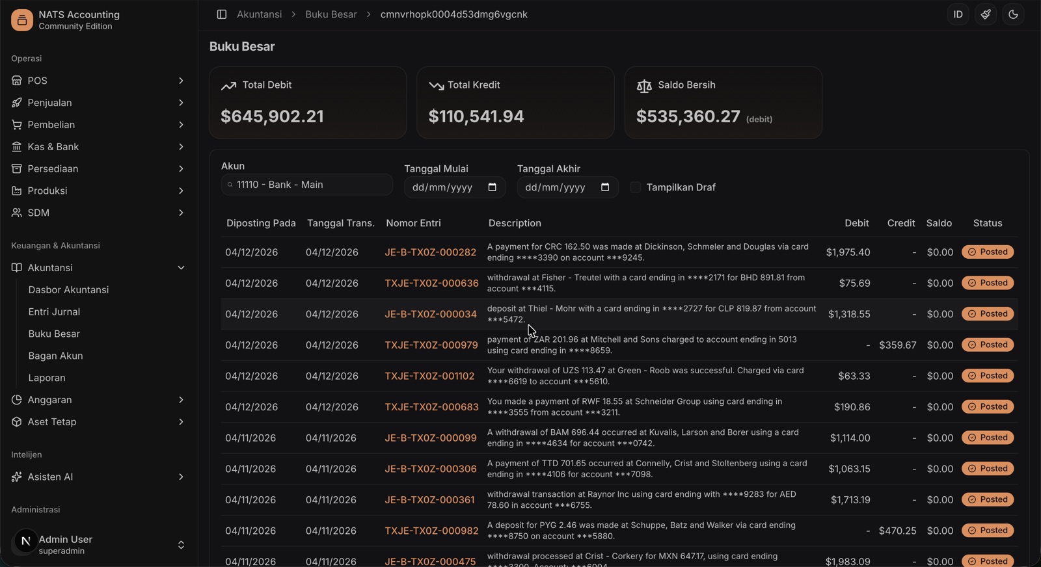Open journal entry JE-B-TX0Z-000099
The width and height of the screenshot is (1041, 567).
[x=431, y=438]
